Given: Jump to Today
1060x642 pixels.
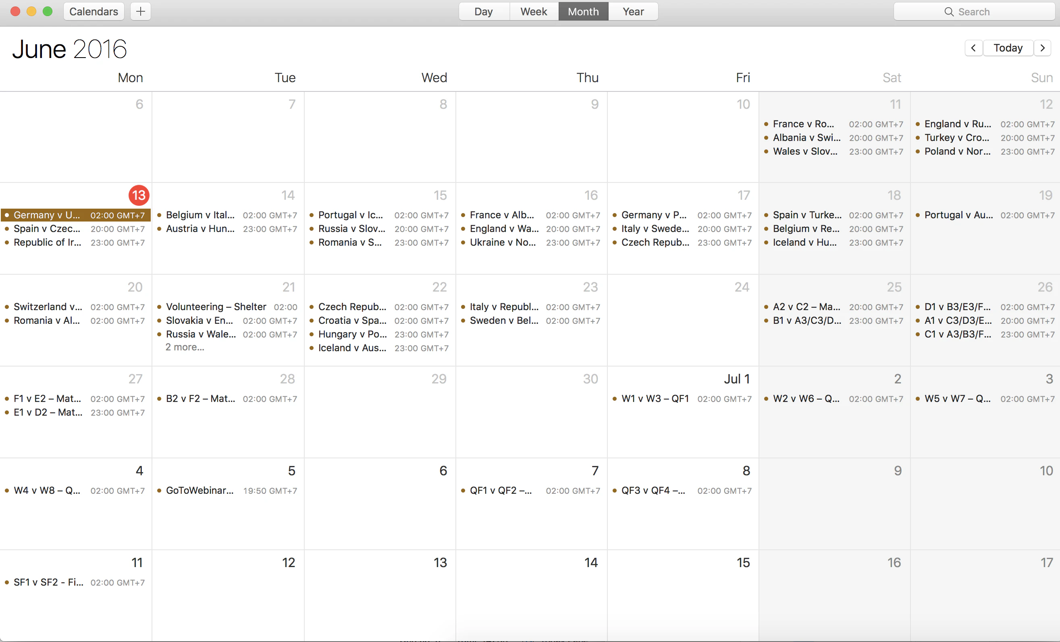Looking at the screenshot, I should click(x=1008, y=48).
